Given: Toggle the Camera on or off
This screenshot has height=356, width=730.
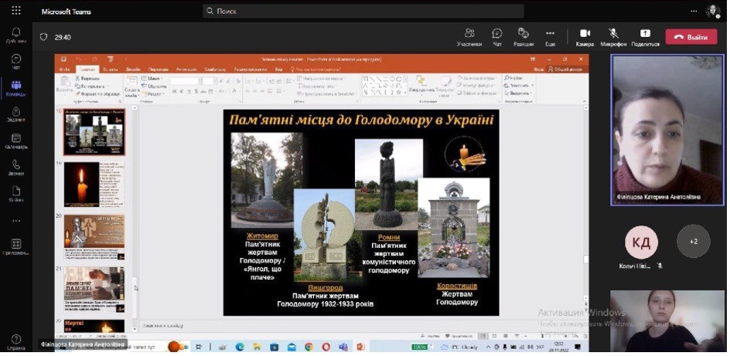Looking at the screenshot, I should [585, 35].
